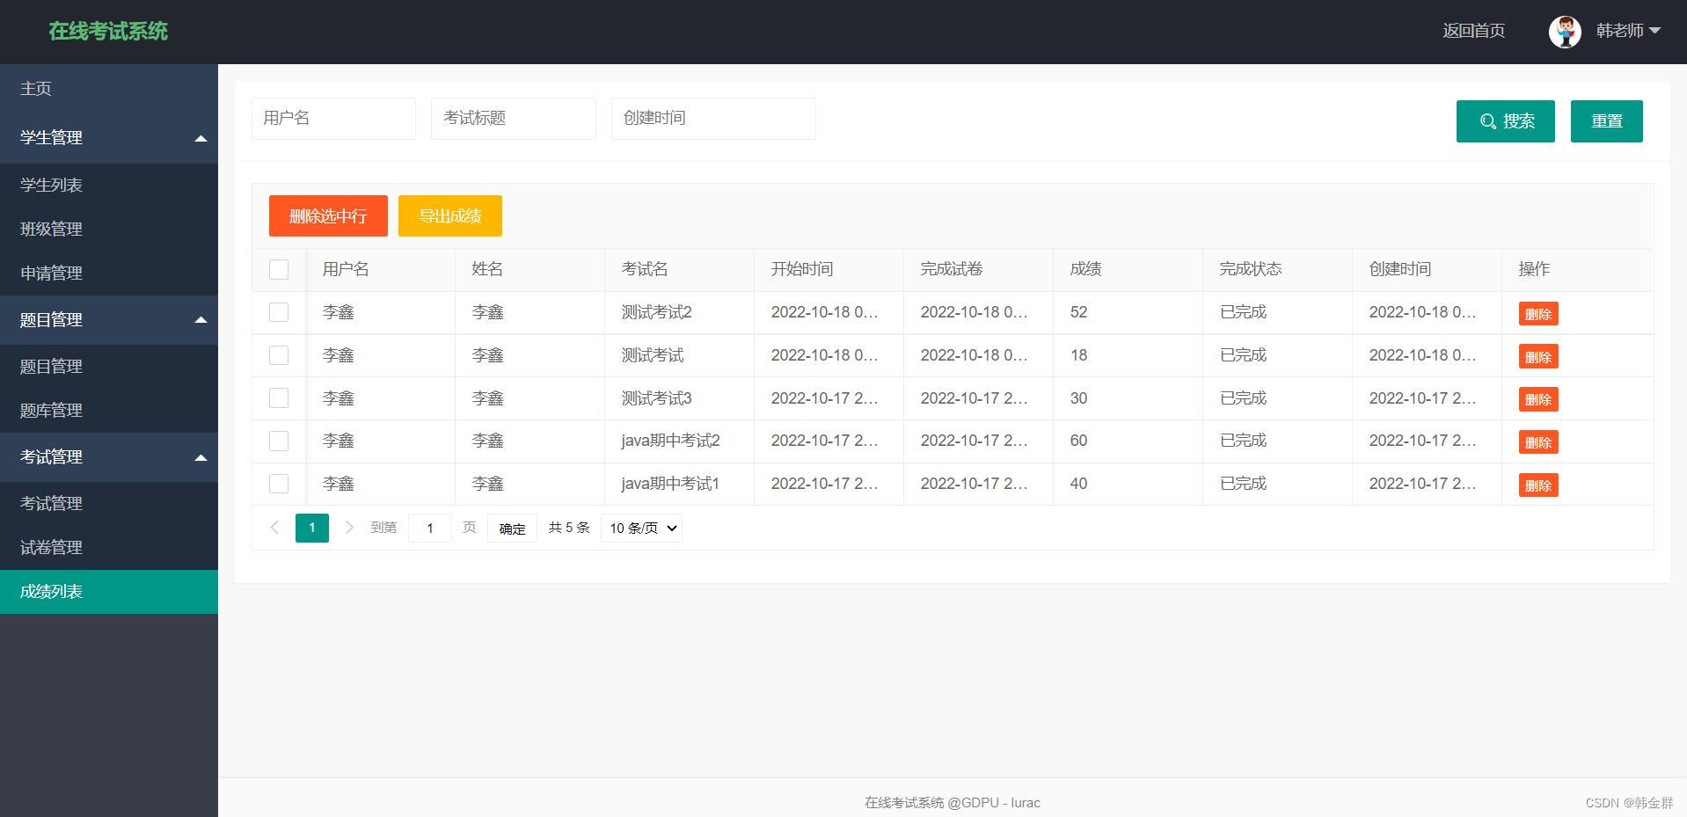Open the 10 条/页 page size dropdown

642,529
